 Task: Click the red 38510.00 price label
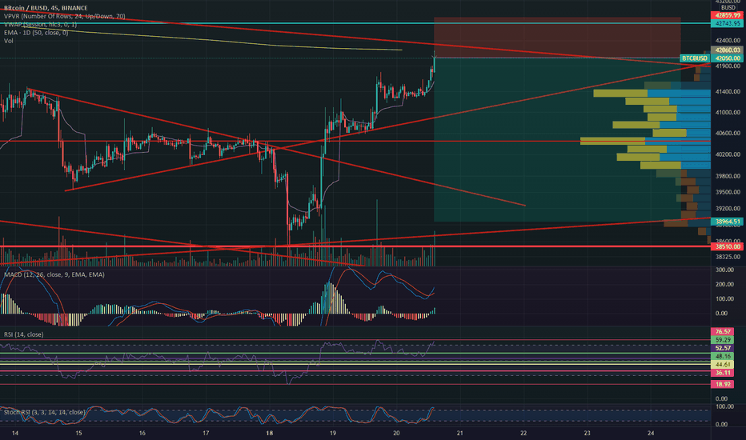(x=727, y=246)
